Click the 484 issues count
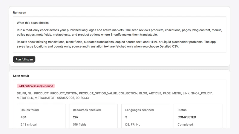 tap(24, 117)
